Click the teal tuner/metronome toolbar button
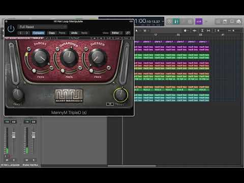 pyautogui.click(x=176, y=21)
